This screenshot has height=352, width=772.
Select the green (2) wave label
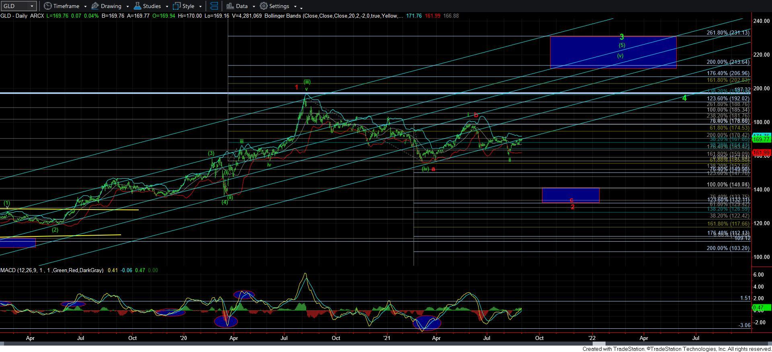(x=55, y=230)
